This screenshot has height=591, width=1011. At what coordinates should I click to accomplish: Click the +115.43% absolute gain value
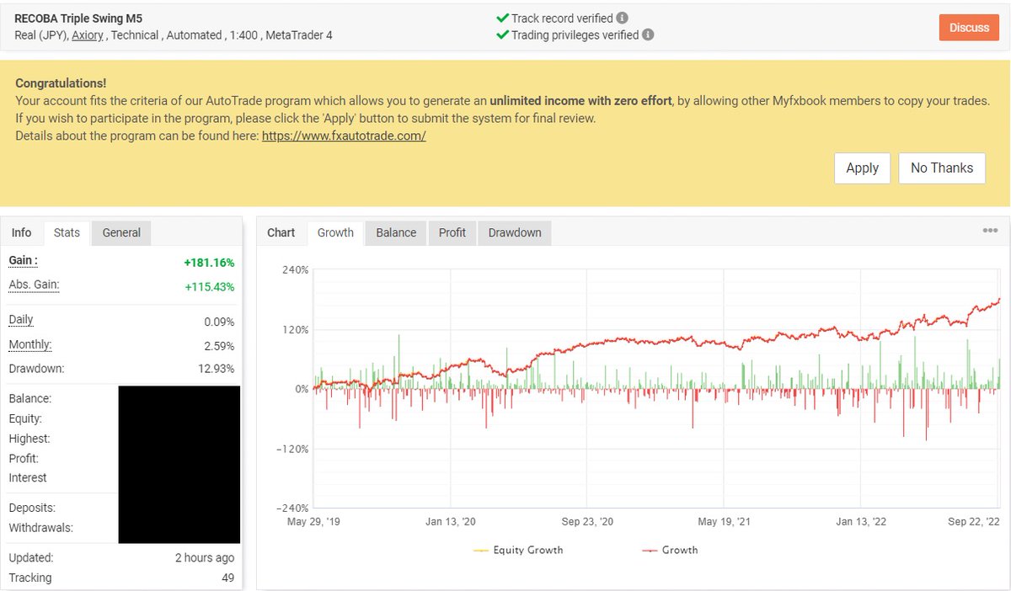209,287
